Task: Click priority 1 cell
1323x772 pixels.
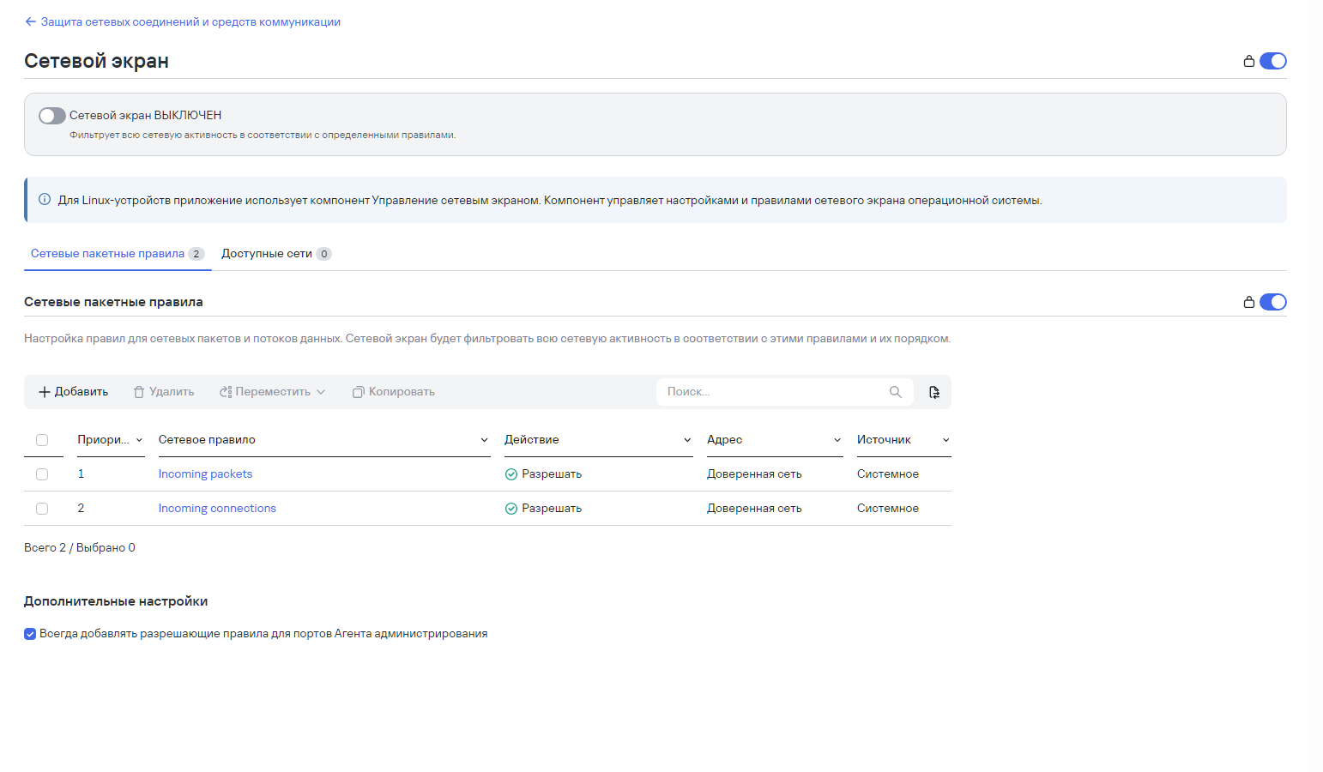Action: pos(81,474)
